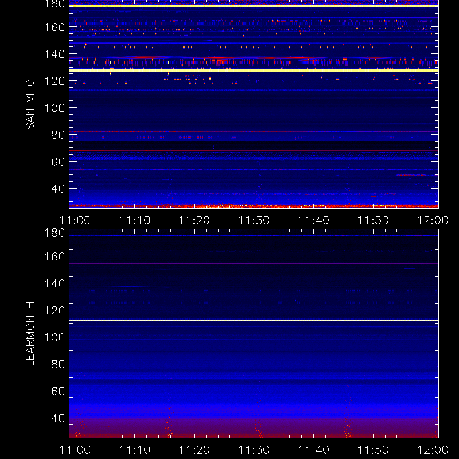Click 11:30 under the San Vito plot
459x459 pixels.
point(254,220)
